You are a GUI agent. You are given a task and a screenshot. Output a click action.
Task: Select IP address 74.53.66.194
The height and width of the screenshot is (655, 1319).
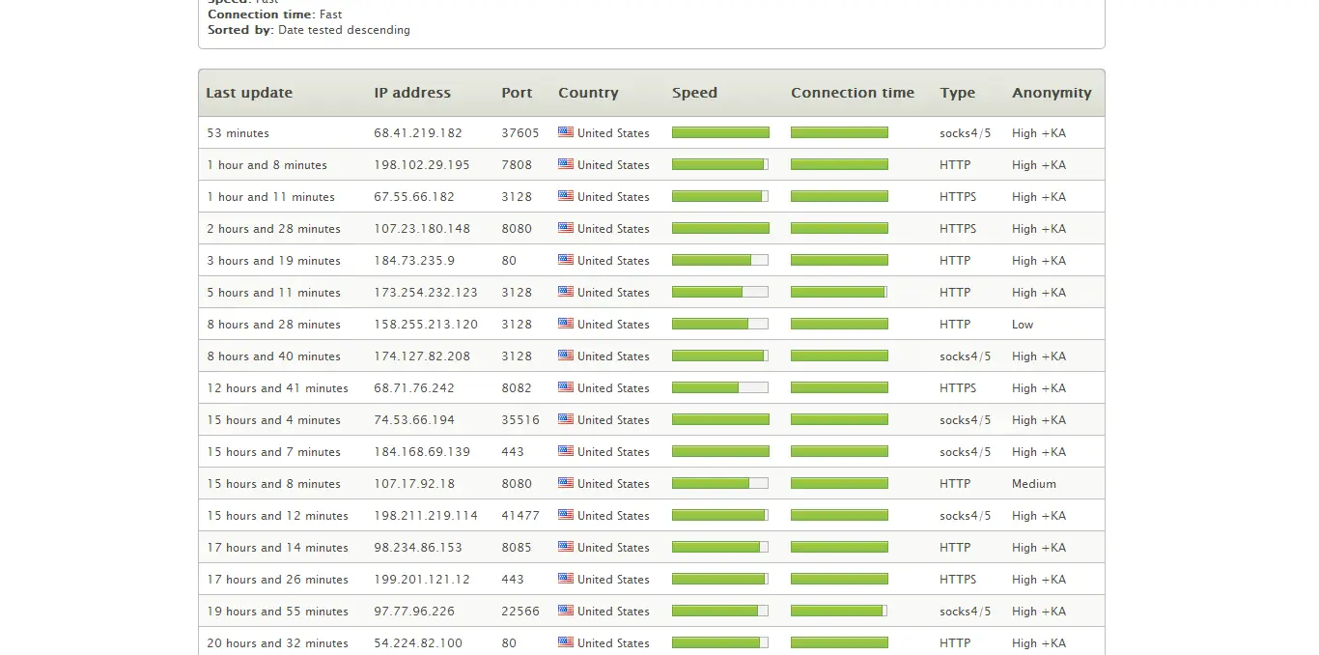point(414,420)
